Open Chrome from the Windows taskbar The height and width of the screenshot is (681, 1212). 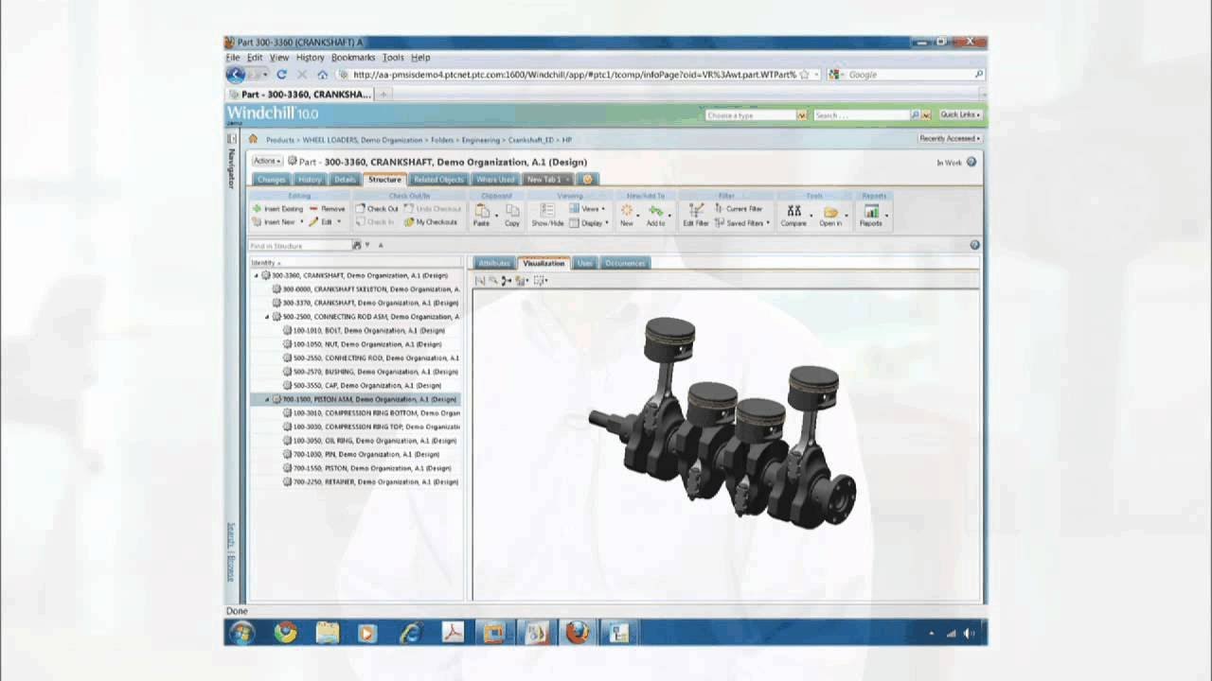(x=285, y=633)
